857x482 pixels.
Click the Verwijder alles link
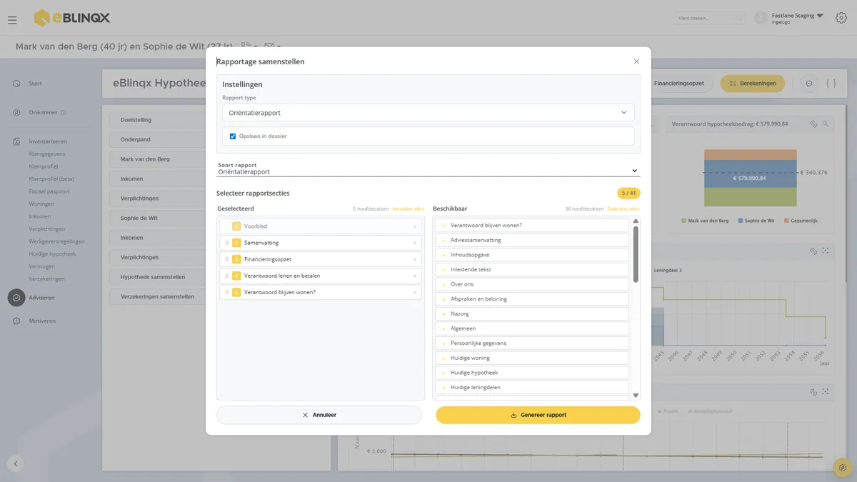tap(408, 209)
